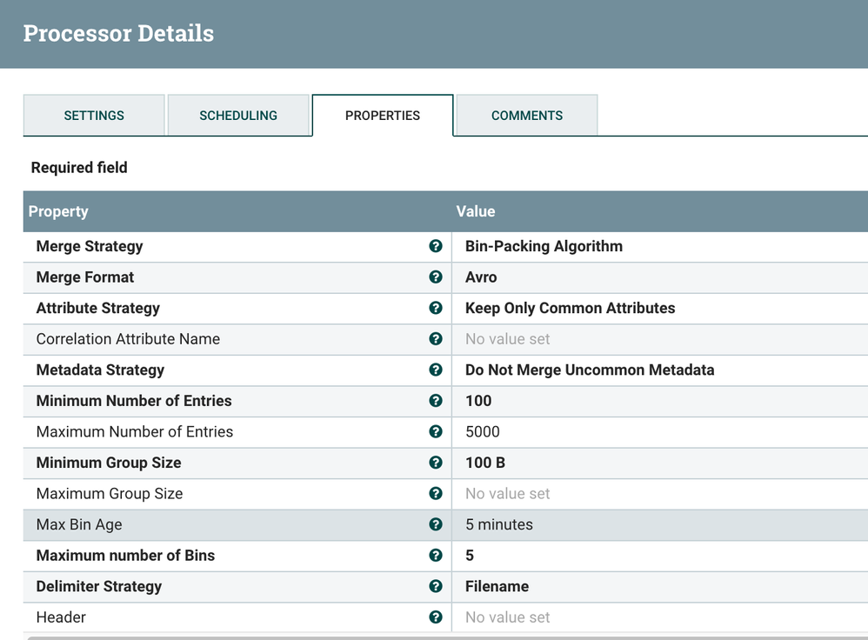Click help icon next to Merge Strategy
This screenshot has width=868, height=640.
pos(436,247)
